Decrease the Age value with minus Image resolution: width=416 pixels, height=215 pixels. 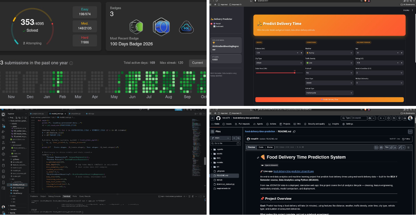pos(397,53)
